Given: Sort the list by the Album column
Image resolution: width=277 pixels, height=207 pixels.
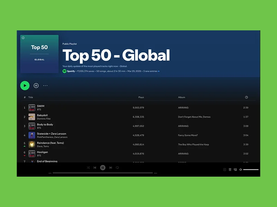Looking at the screenshot, I should tap(181, 97).
